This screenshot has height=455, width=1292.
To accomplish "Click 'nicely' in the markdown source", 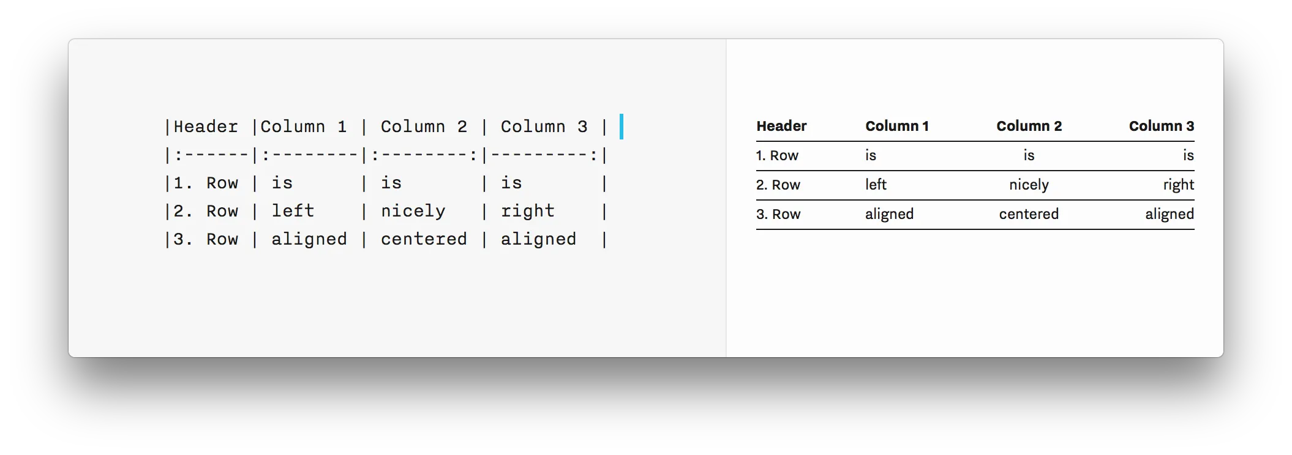I will click(413, 211).
